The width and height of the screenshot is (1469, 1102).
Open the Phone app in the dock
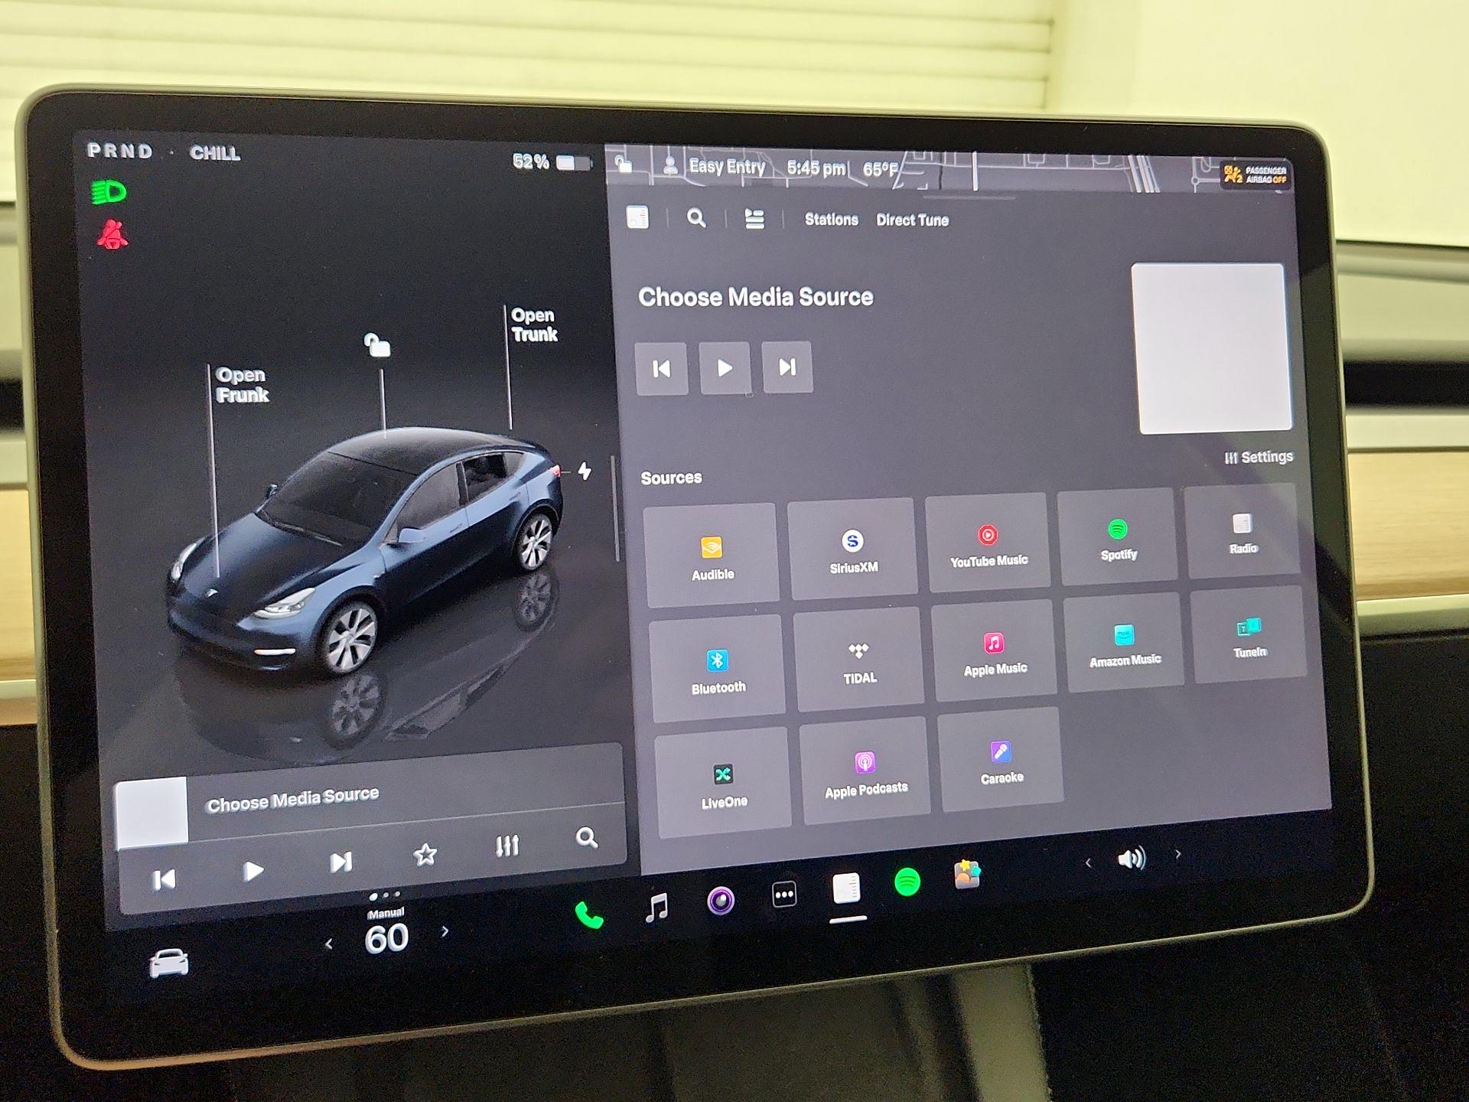(589, 912)
